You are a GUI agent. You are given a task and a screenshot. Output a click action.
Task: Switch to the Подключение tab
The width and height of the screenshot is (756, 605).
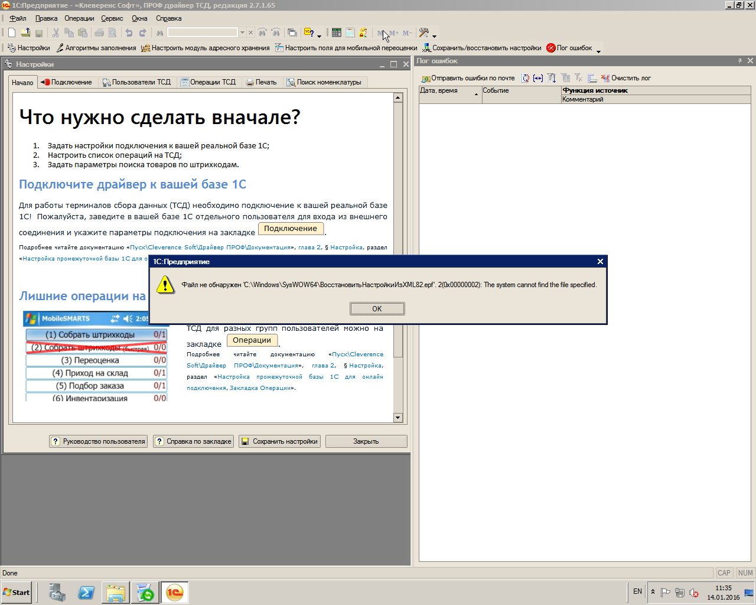point(67,82)
